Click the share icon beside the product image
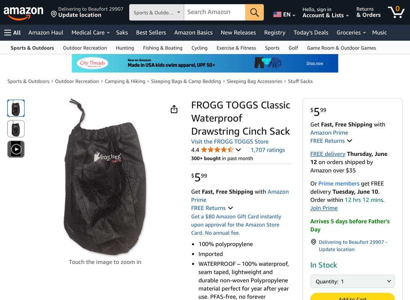410x300 pixels. tap(174, 109)
